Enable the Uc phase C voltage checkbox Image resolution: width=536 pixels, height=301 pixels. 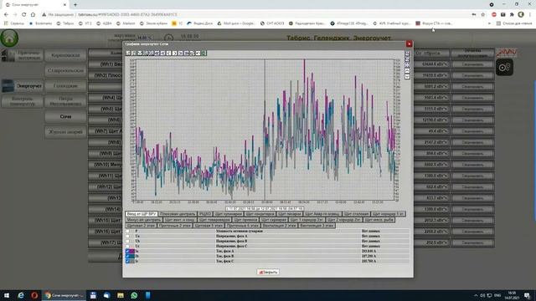pos(127,246)
